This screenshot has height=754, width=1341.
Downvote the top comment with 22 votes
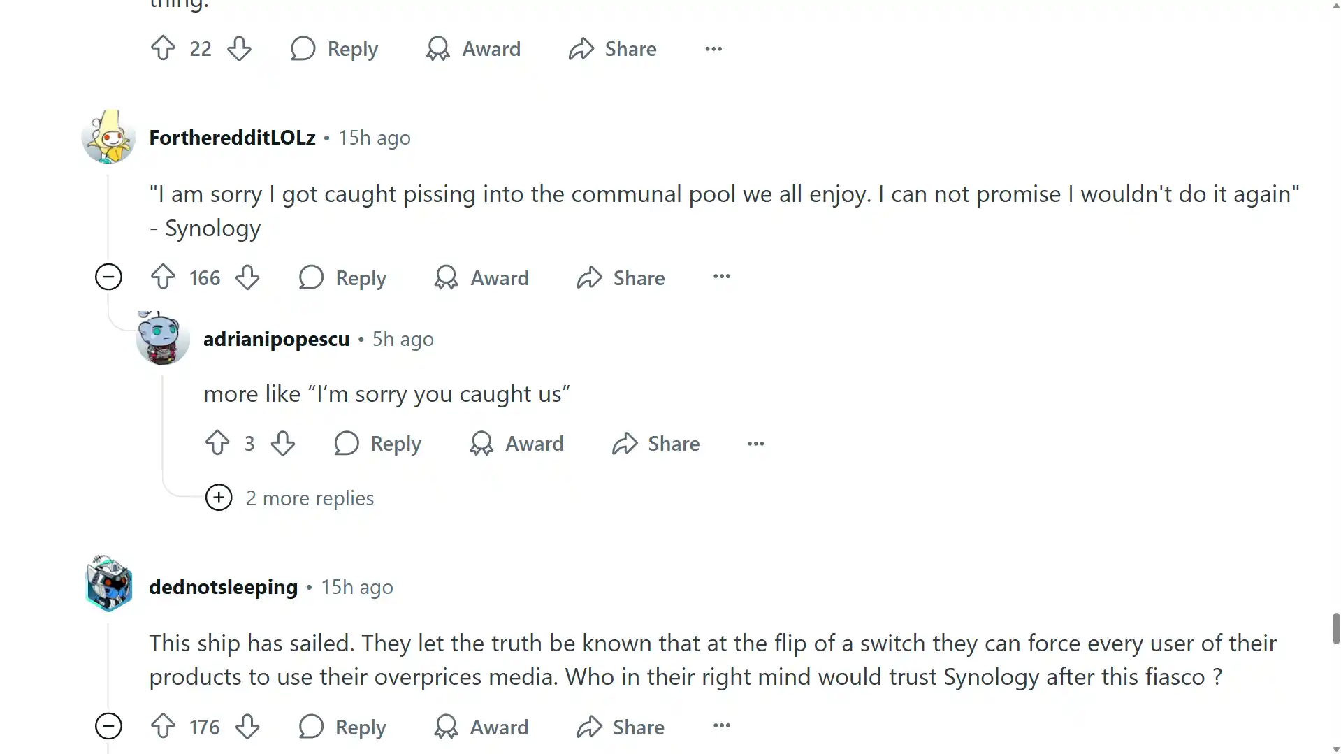click(x=239, y=48)
